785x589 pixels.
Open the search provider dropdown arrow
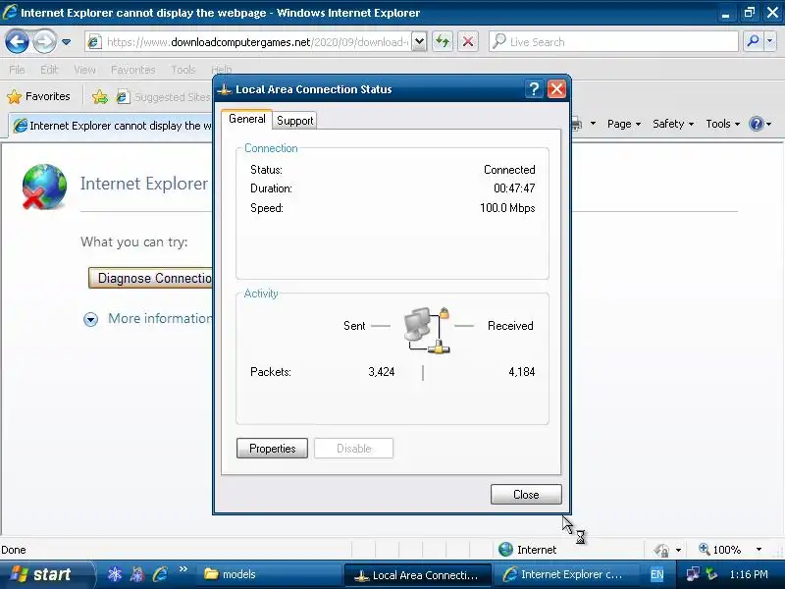click(x=770, y=41)
